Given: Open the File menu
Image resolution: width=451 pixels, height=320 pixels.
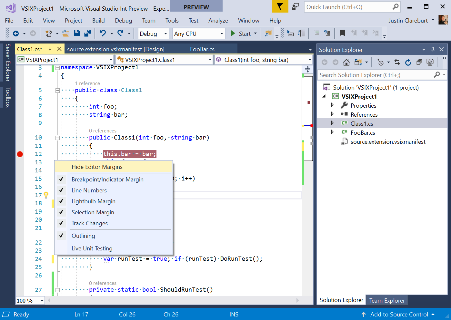Looking at the screenshot, I should point(9,21).
